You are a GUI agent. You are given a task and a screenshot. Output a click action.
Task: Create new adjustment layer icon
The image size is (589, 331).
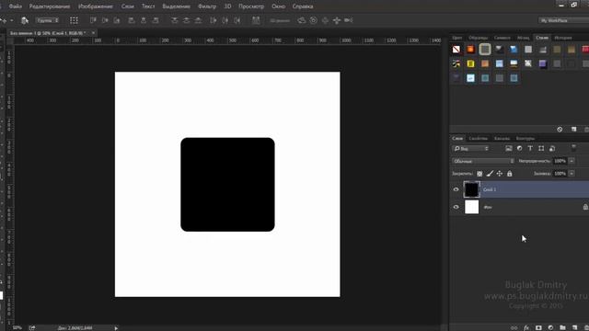[x=550, y=327]
